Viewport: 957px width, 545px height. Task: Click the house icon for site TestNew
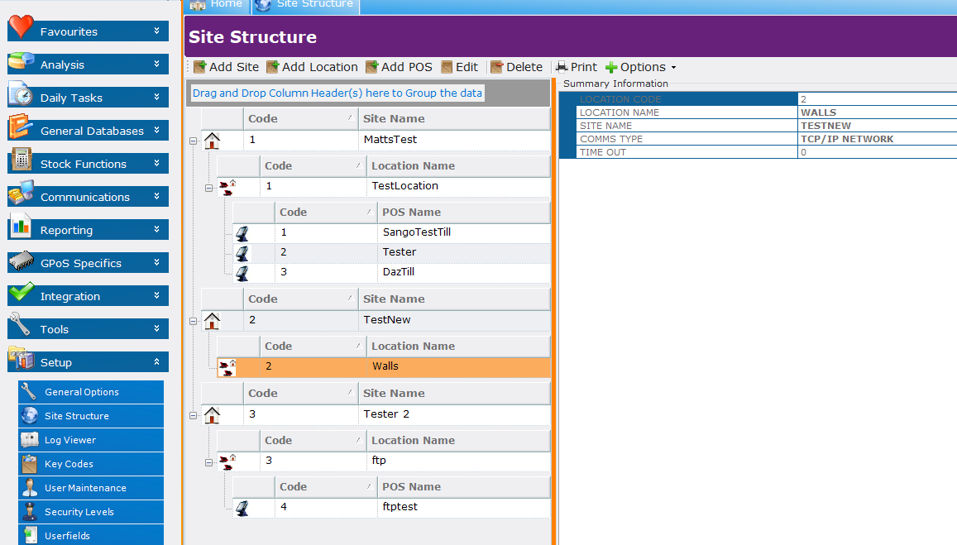click(x=212, y=320)
